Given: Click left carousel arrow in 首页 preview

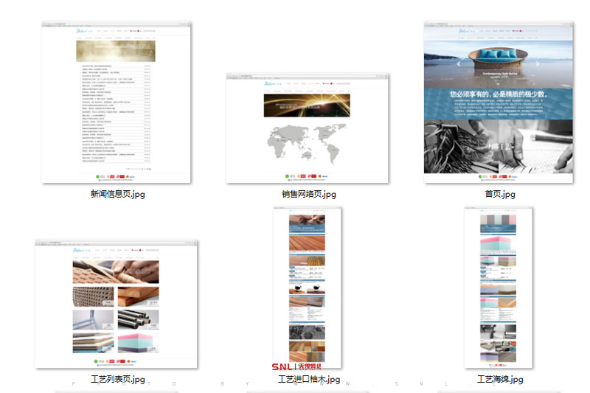Looking at the screenshot, I should [458, 64].
